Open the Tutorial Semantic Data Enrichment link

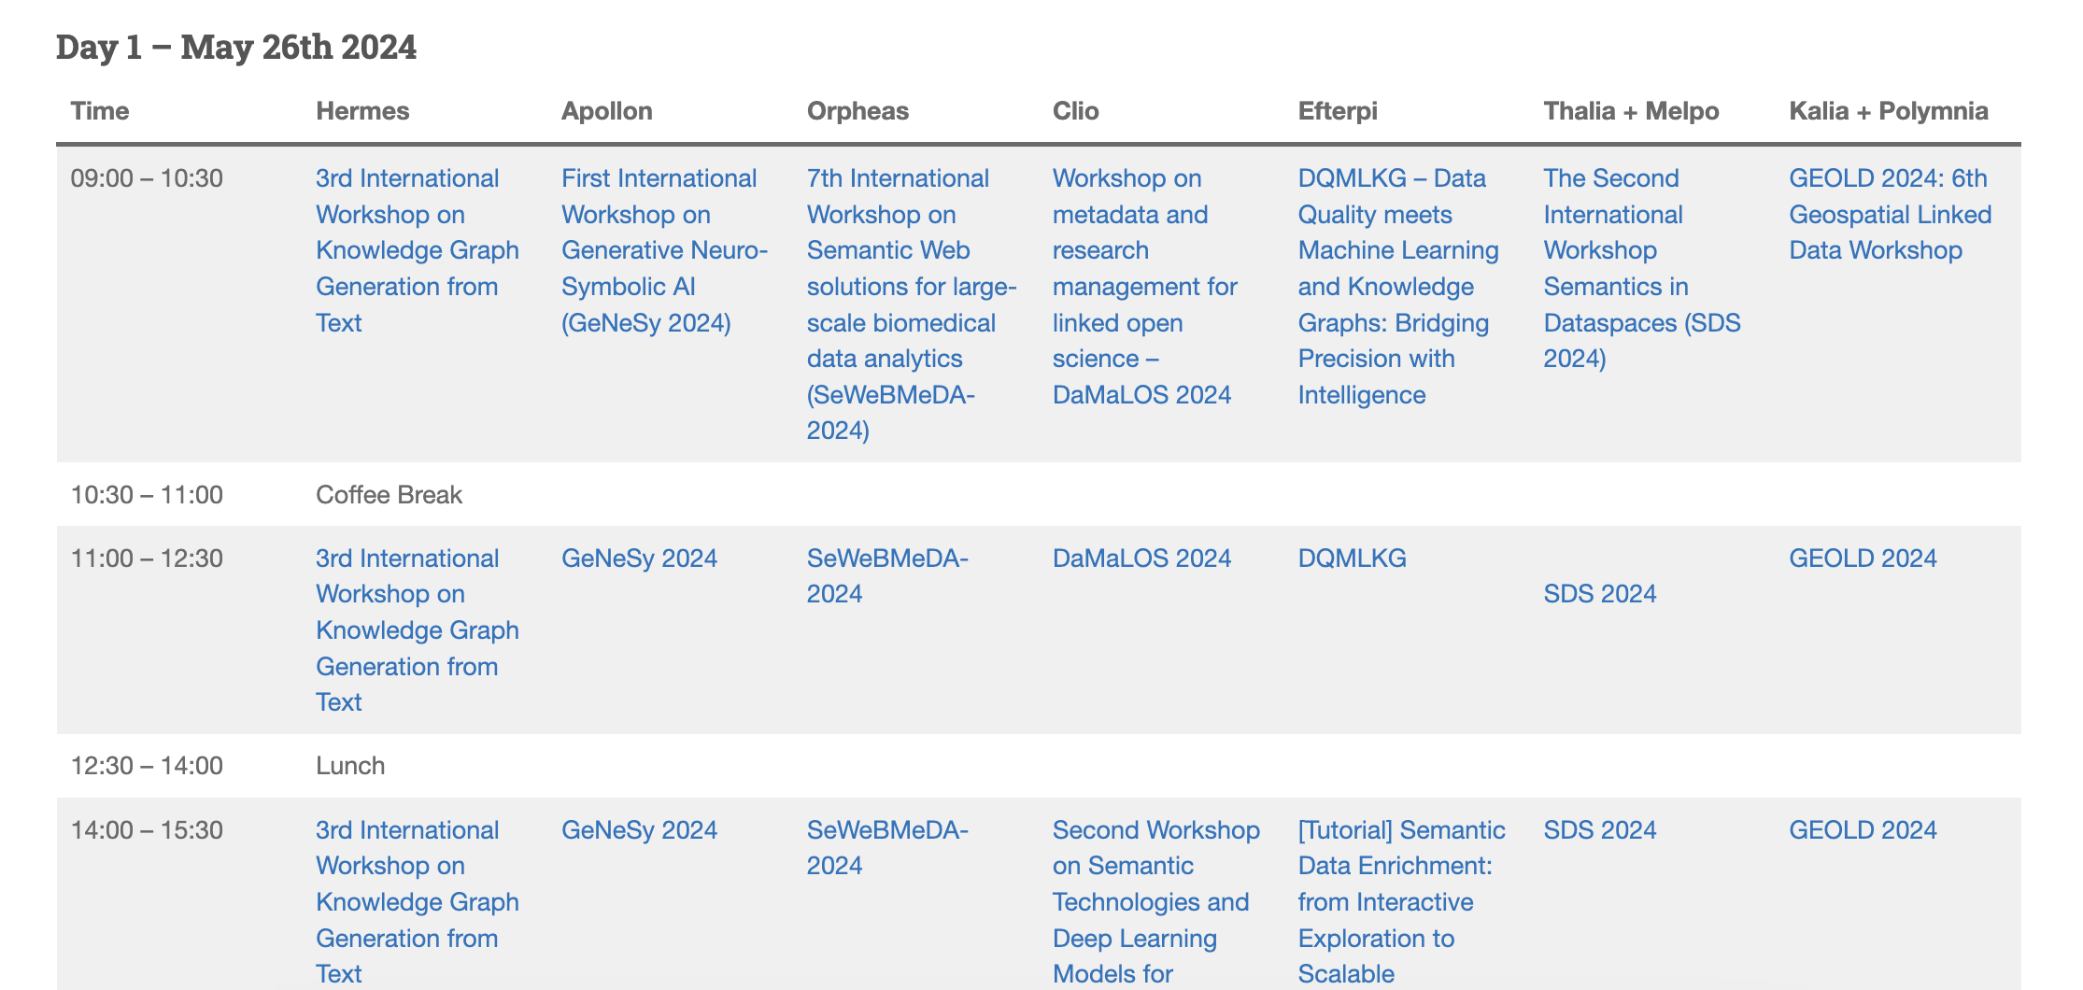click(x=1401, y=902)
